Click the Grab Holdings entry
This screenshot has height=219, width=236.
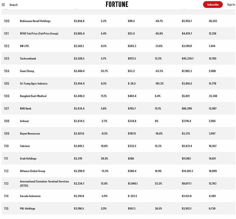point(28,159)
